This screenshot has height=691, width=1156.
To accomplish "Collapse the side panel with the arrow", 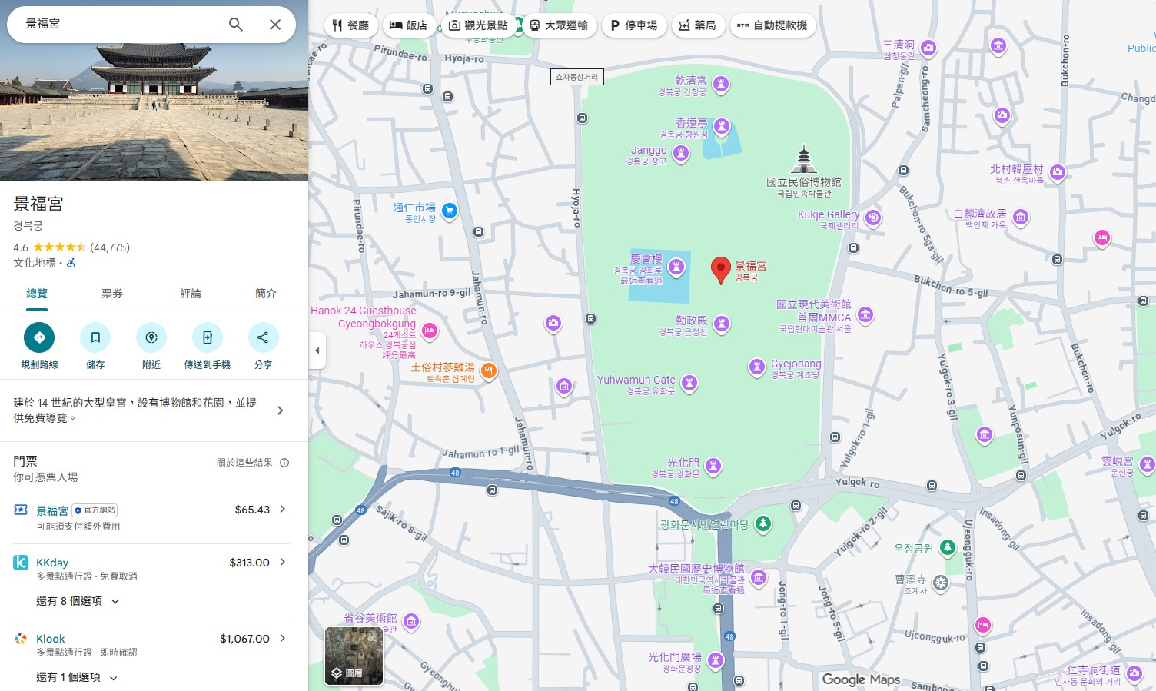I will coord(317,350).
